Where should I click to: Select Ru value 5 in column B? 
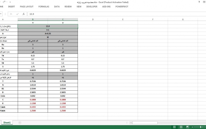(33, 45)
